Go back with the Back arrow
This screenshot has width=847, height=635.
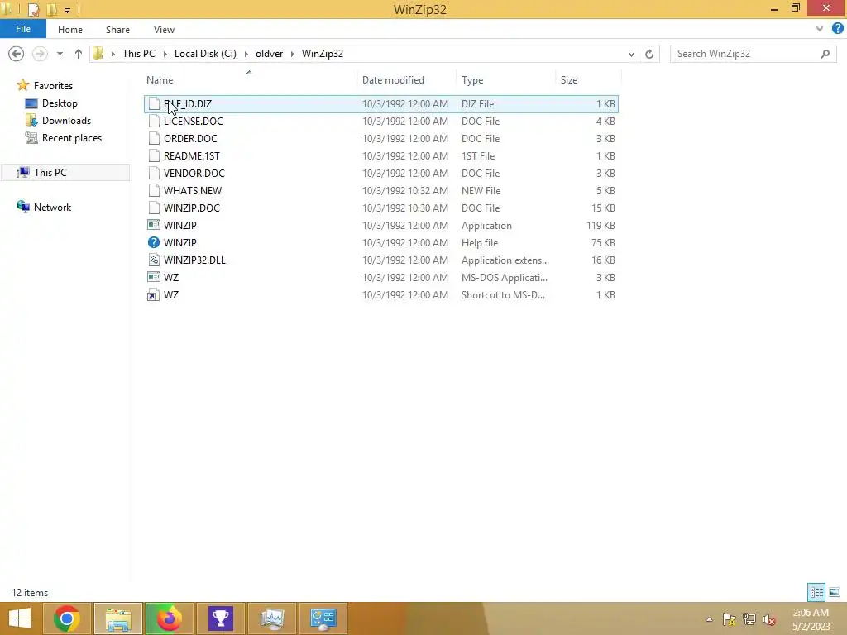17,54
